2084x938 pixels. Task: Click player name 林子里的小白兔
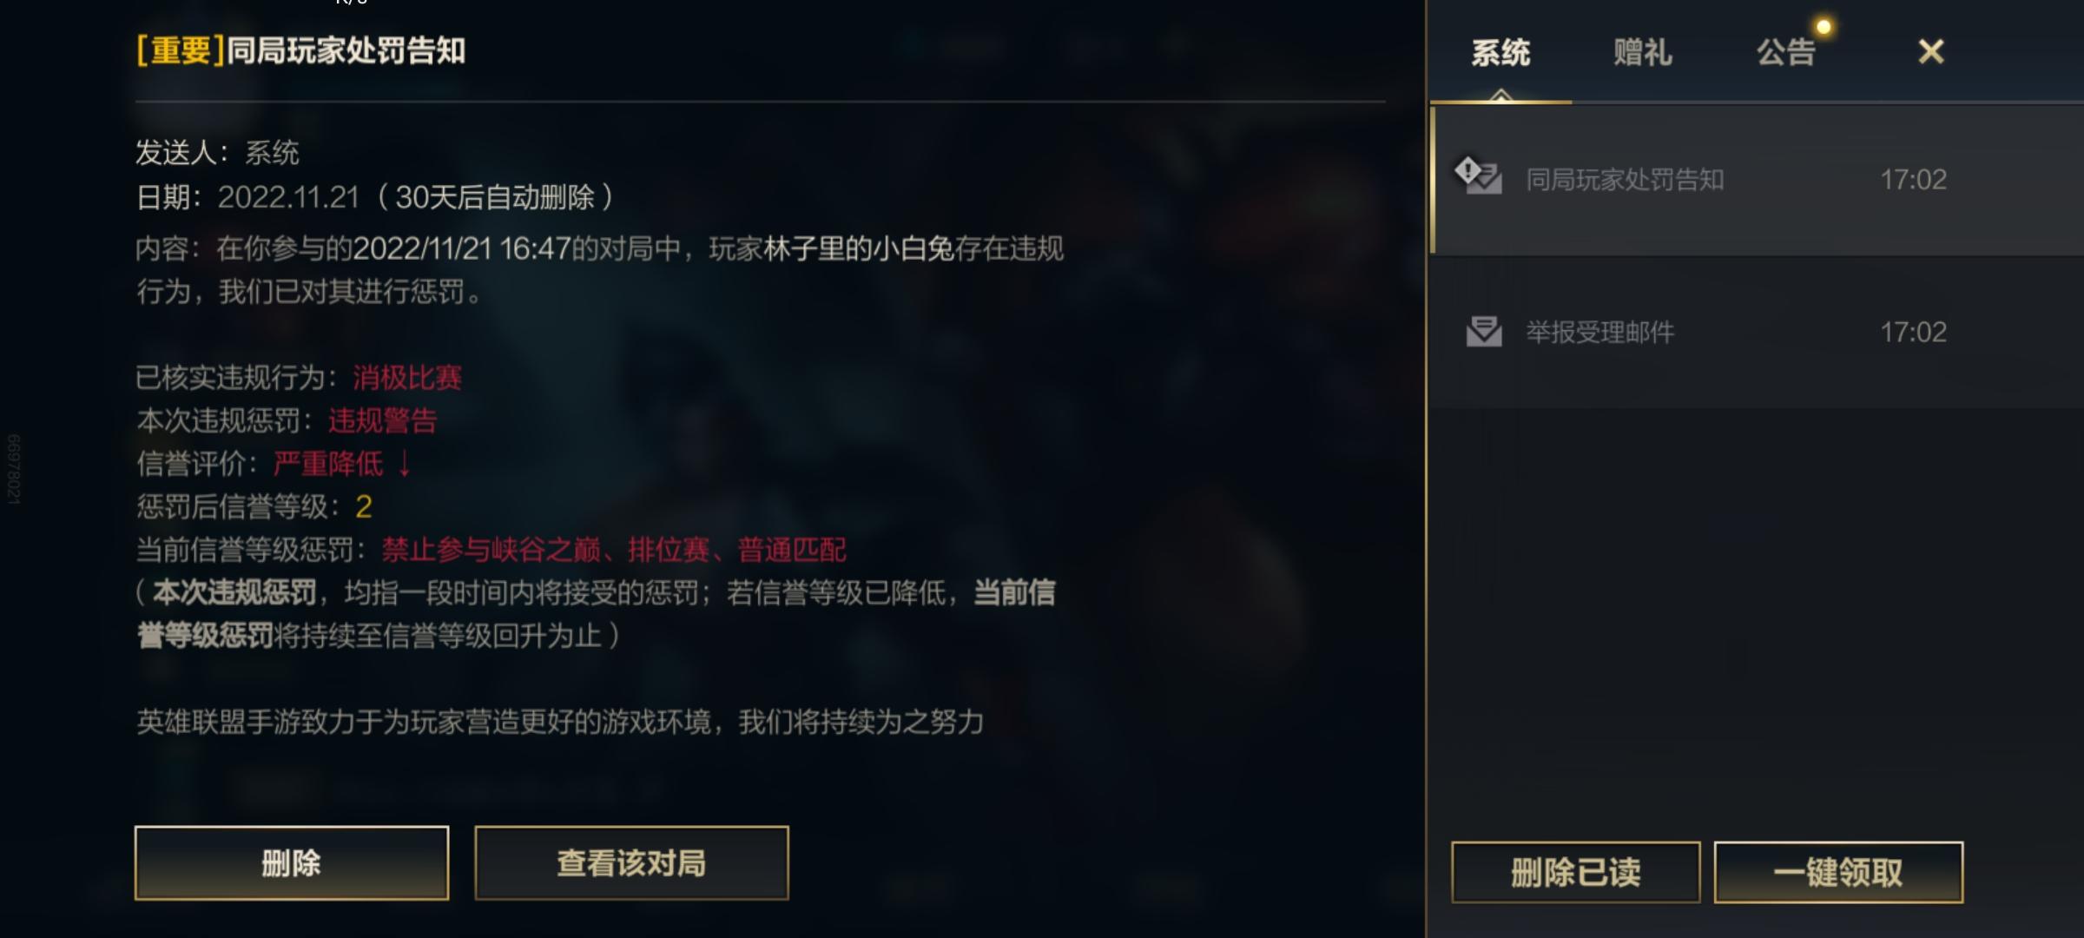point(859,249)
